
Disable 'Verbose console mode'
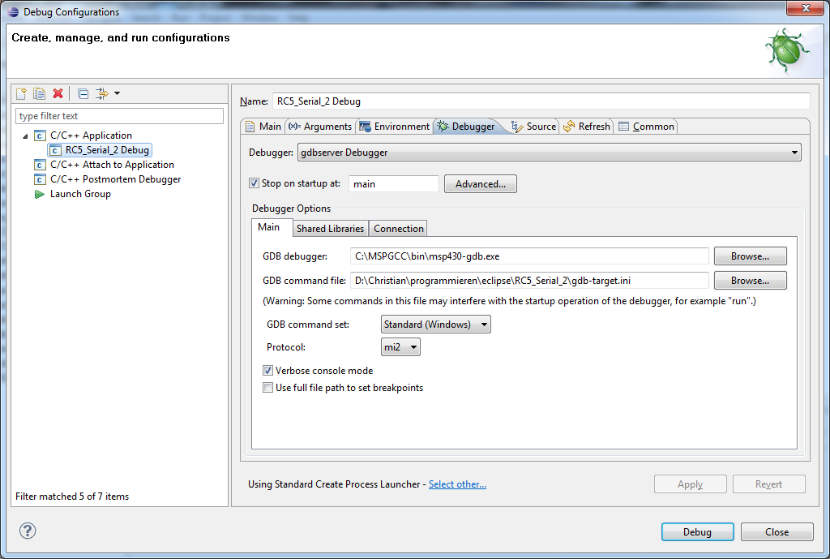pos(267,370)
